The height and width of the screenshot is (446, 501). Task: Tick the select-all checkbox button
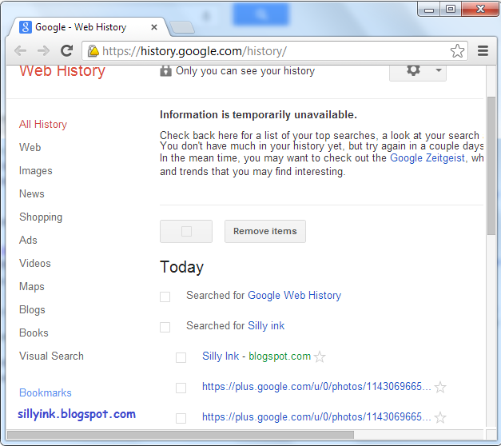186,231
